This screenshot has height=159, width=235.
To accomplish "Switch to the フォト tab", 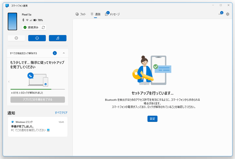I will pyautogui.click(x=81, y=14).
